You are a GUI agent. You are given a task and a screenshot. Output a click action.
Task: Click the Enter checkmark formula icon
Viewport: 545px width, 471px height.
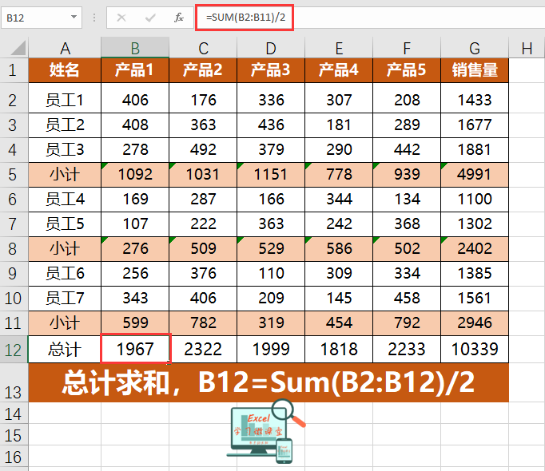[x=150, y=18]
